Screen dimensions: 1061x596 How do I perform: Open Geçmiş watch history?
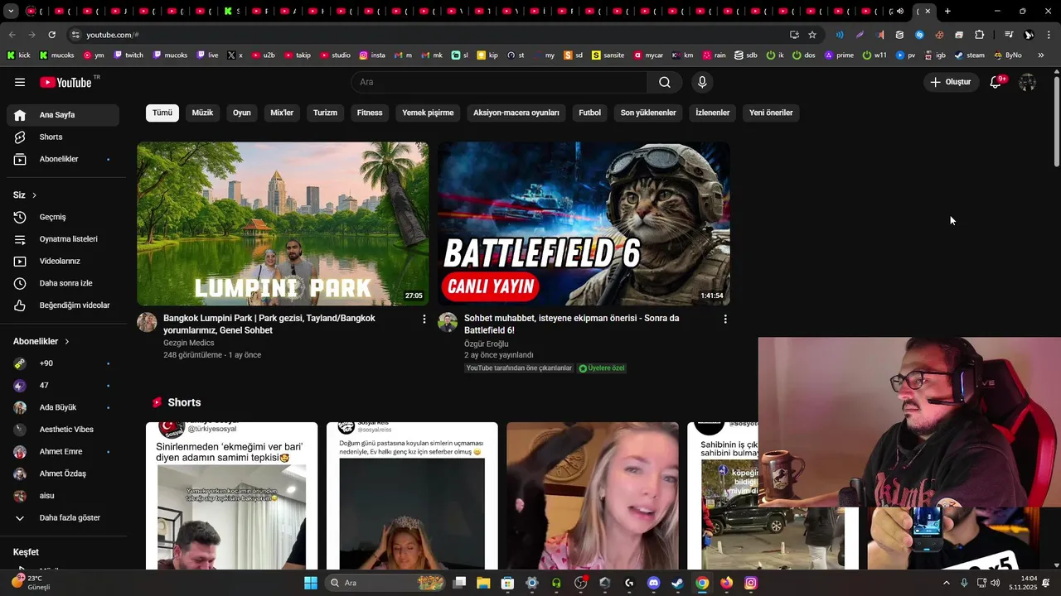pos(63,217)
